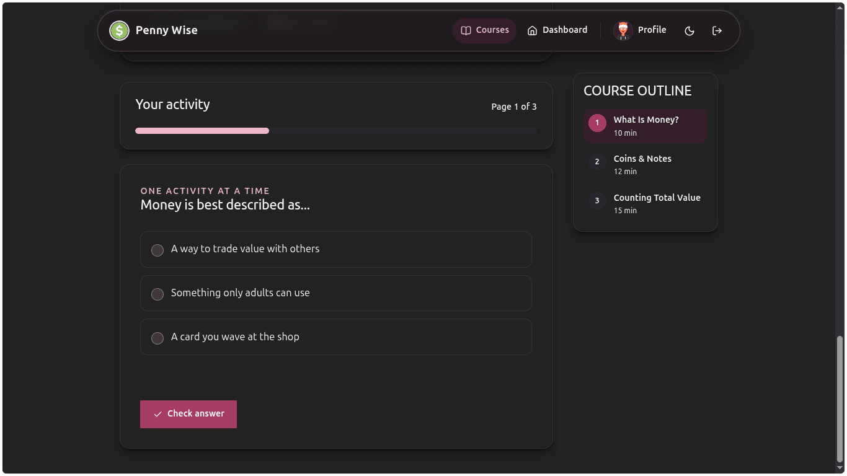
Task: Click the pink activity progress bar
Action: pos(202,131)
